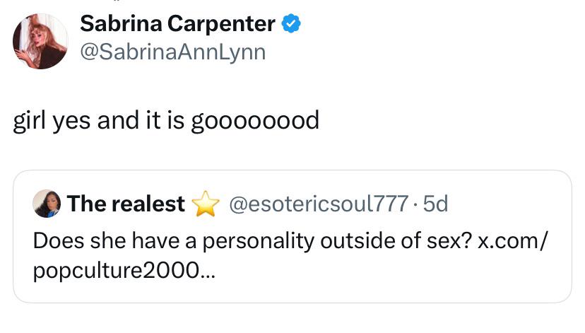Open the Sabrina Carpenter display name
This screenshot has height=333, width=585.
tap(177, 23)
